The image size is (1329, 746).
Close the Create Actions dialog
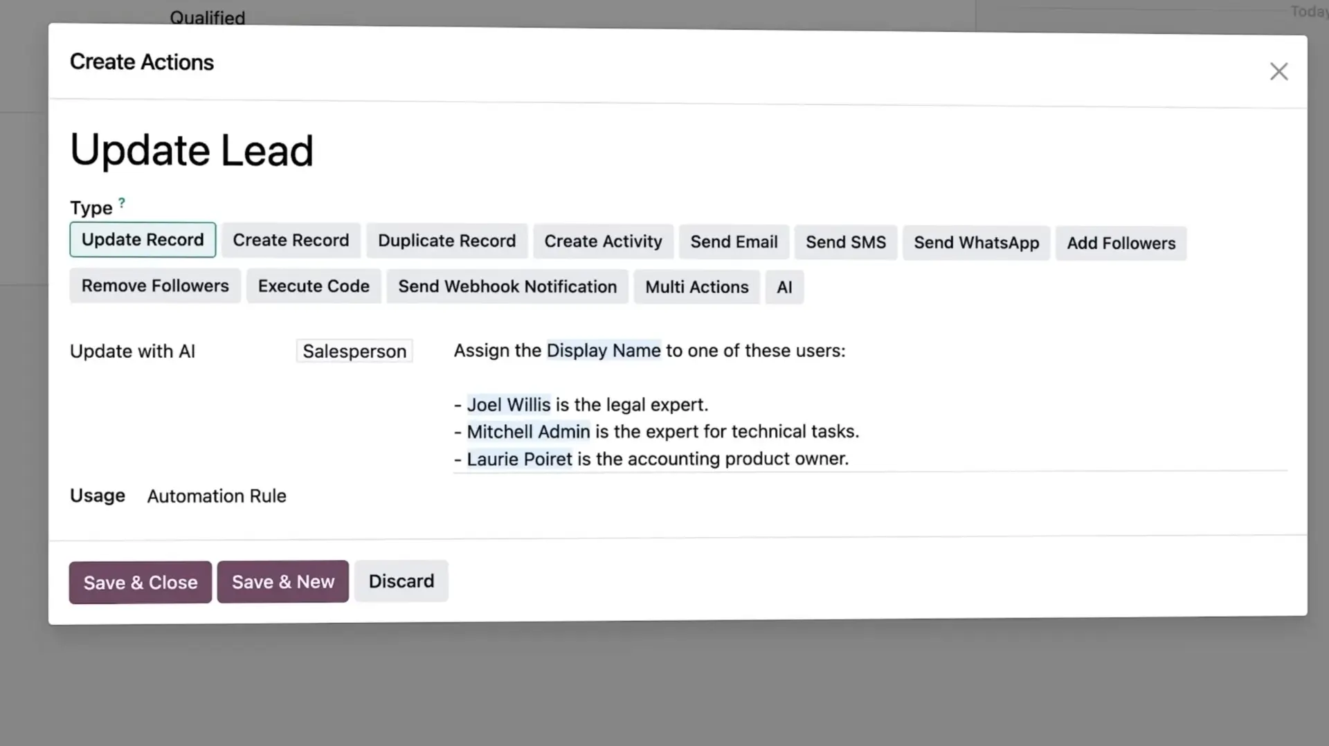coord(1279,71)
